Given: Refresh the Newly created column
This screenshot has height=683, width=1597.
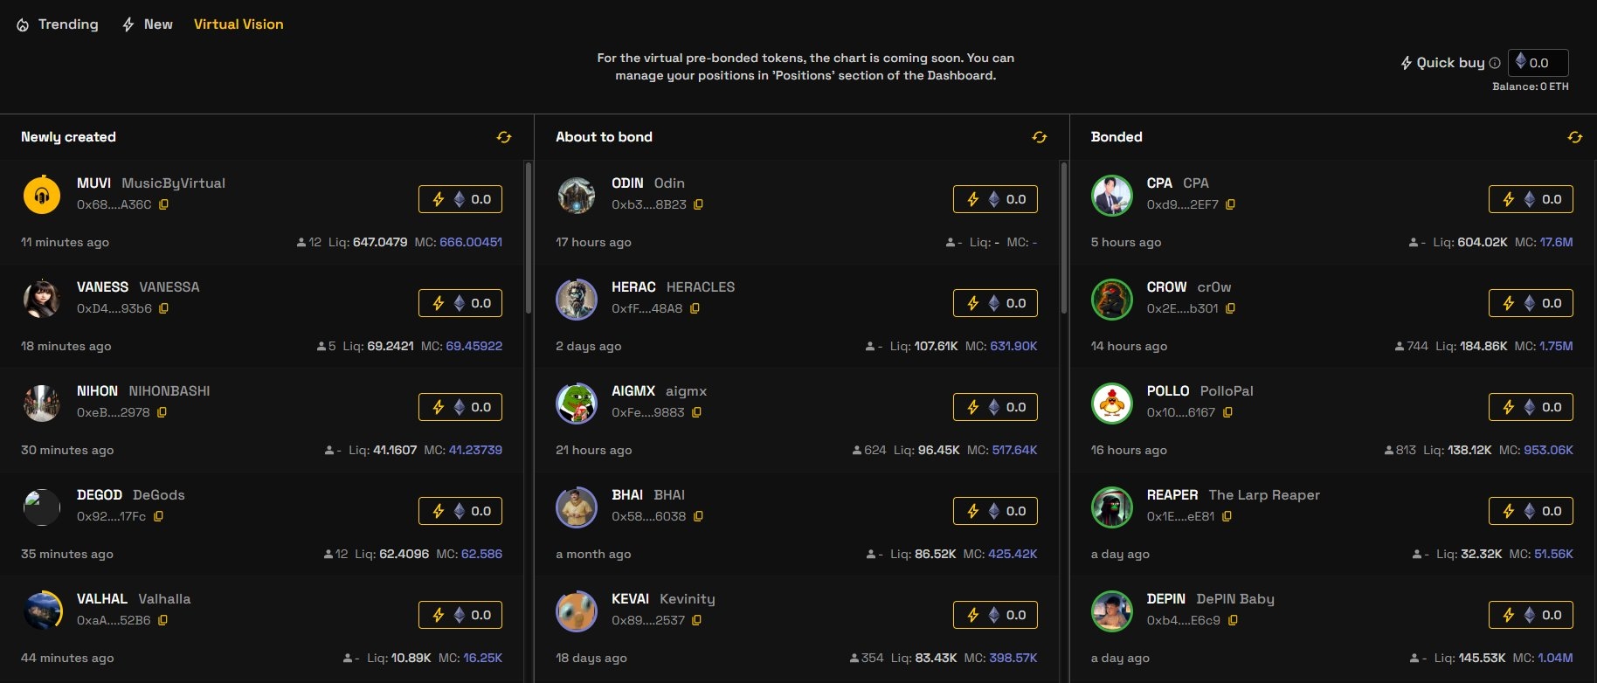Looking at the screenshot, I should (x=504, y=137).
